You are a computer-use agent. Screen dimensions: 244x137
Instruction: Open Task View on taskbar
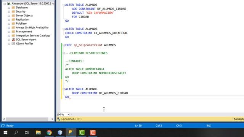tap(27, 132)
